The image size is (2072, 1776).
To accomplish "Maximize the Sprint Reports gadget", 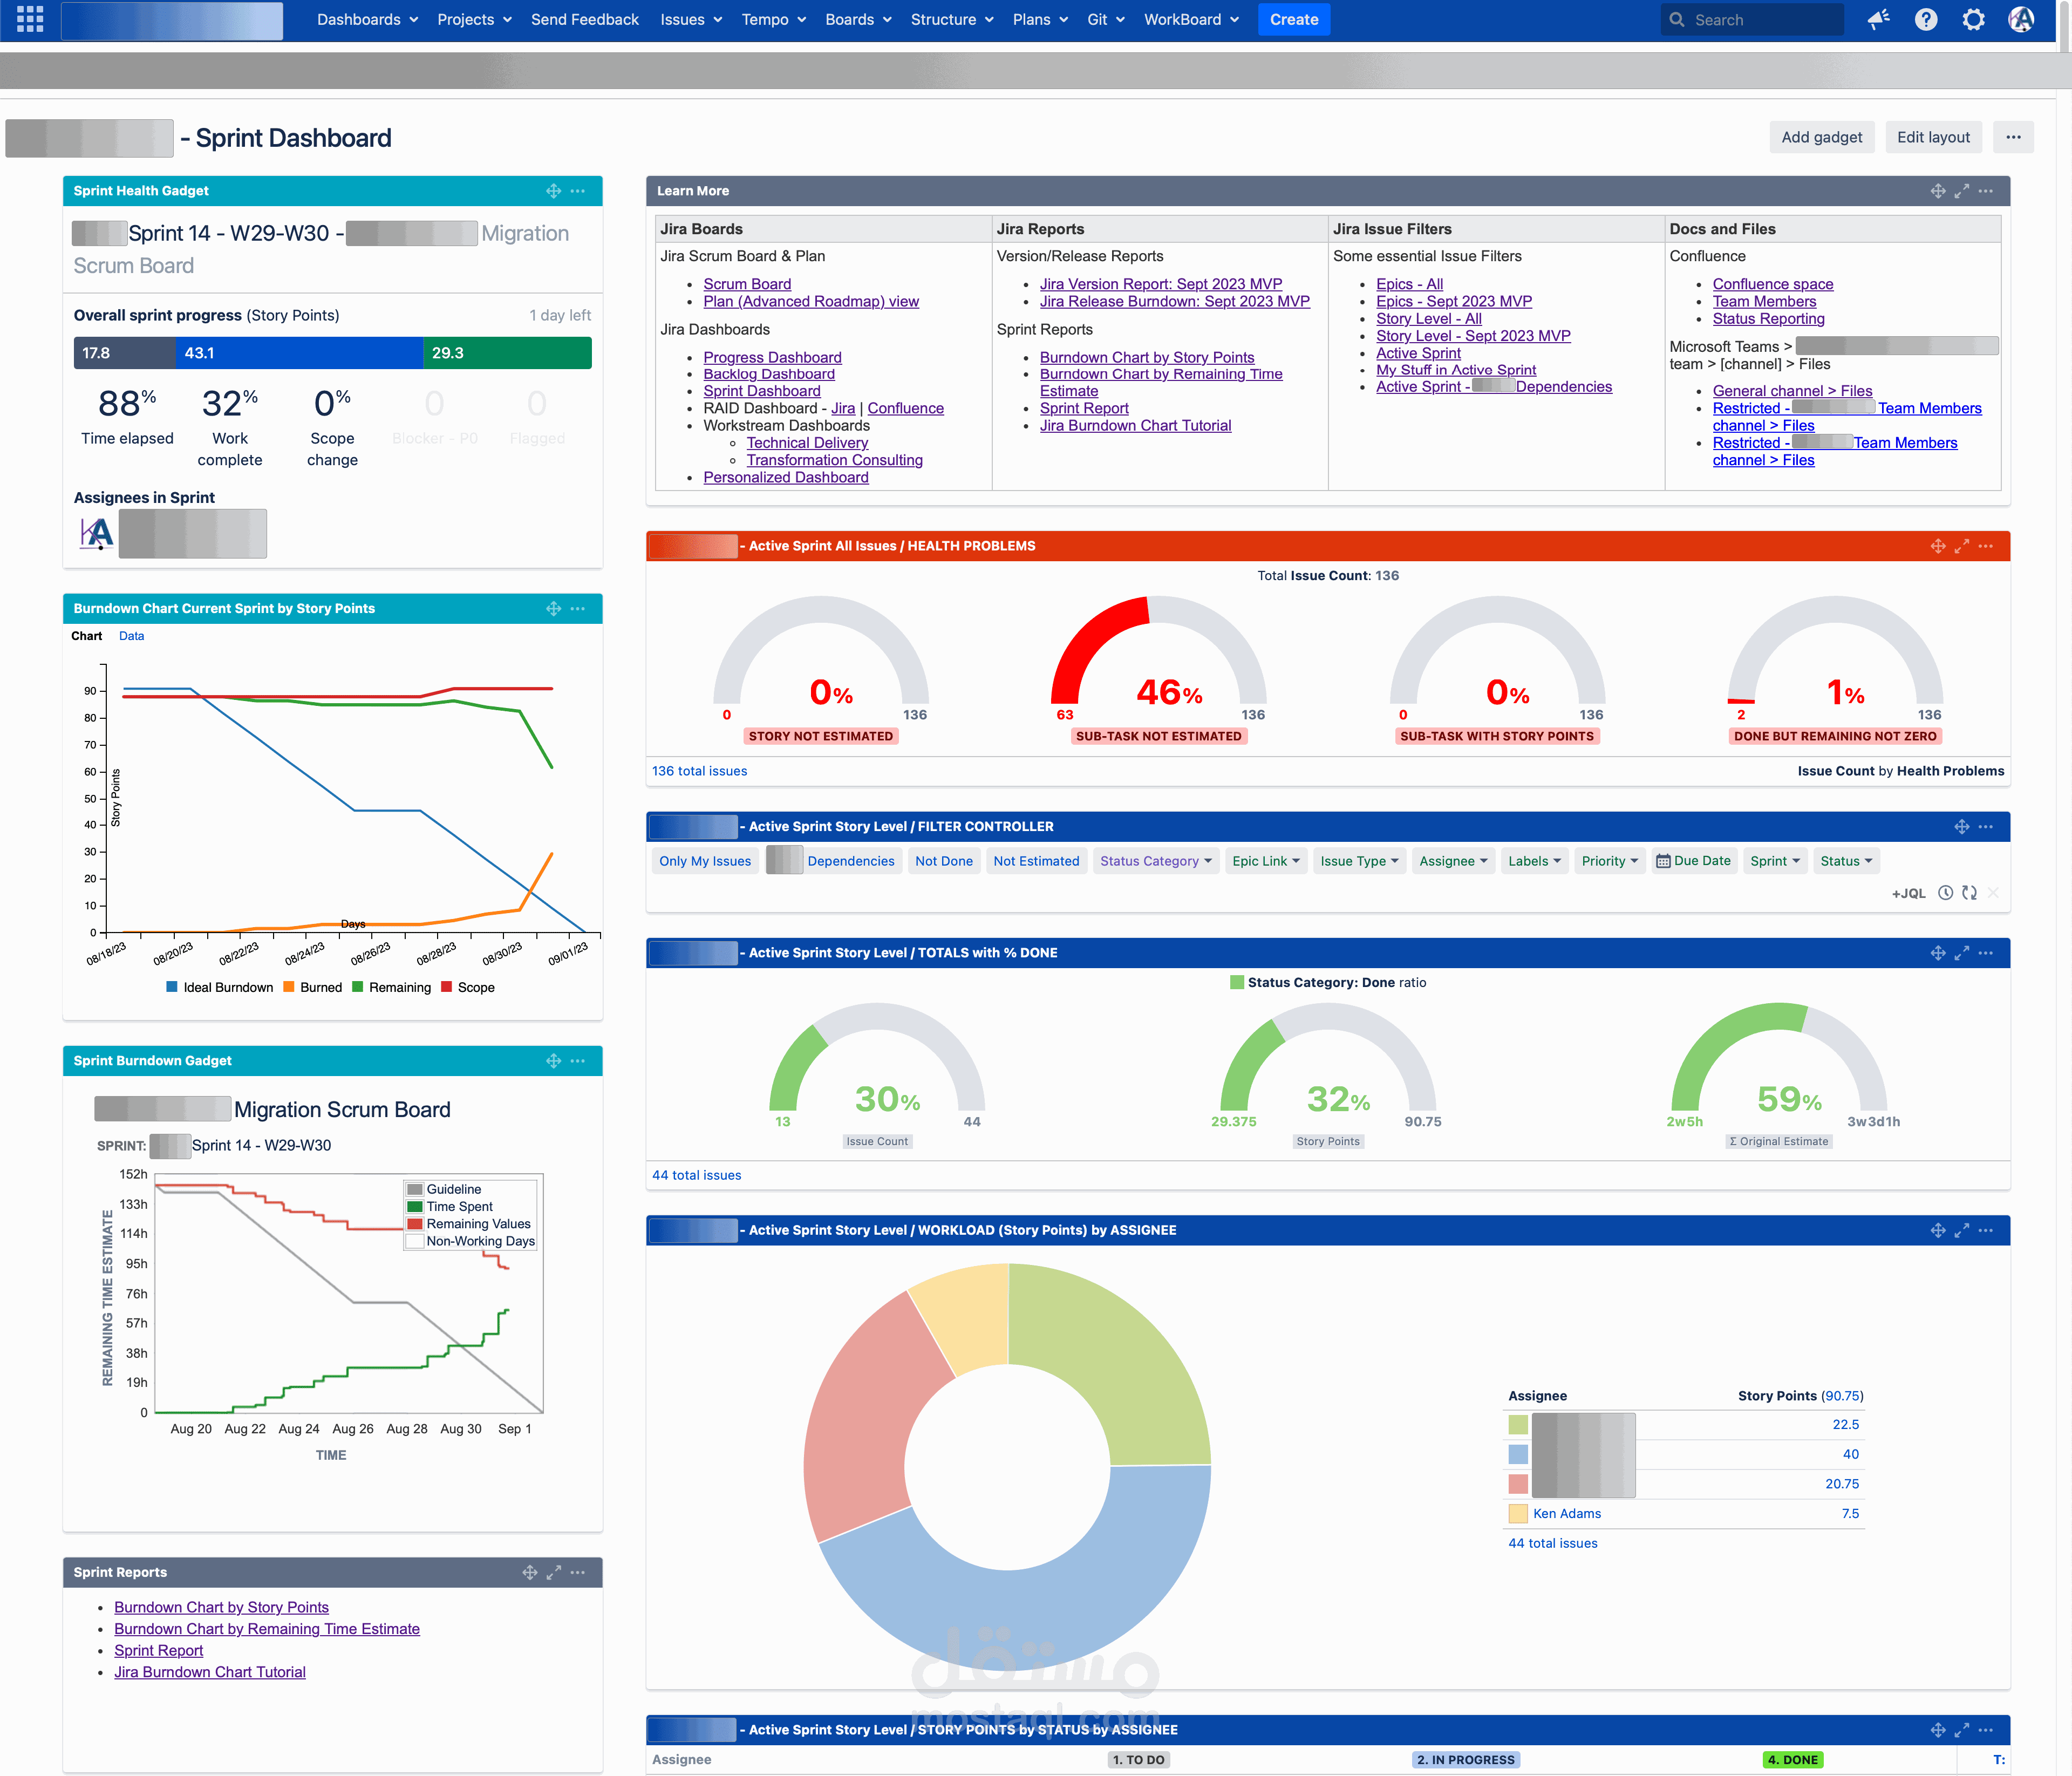I will [x=554, y=1573].
